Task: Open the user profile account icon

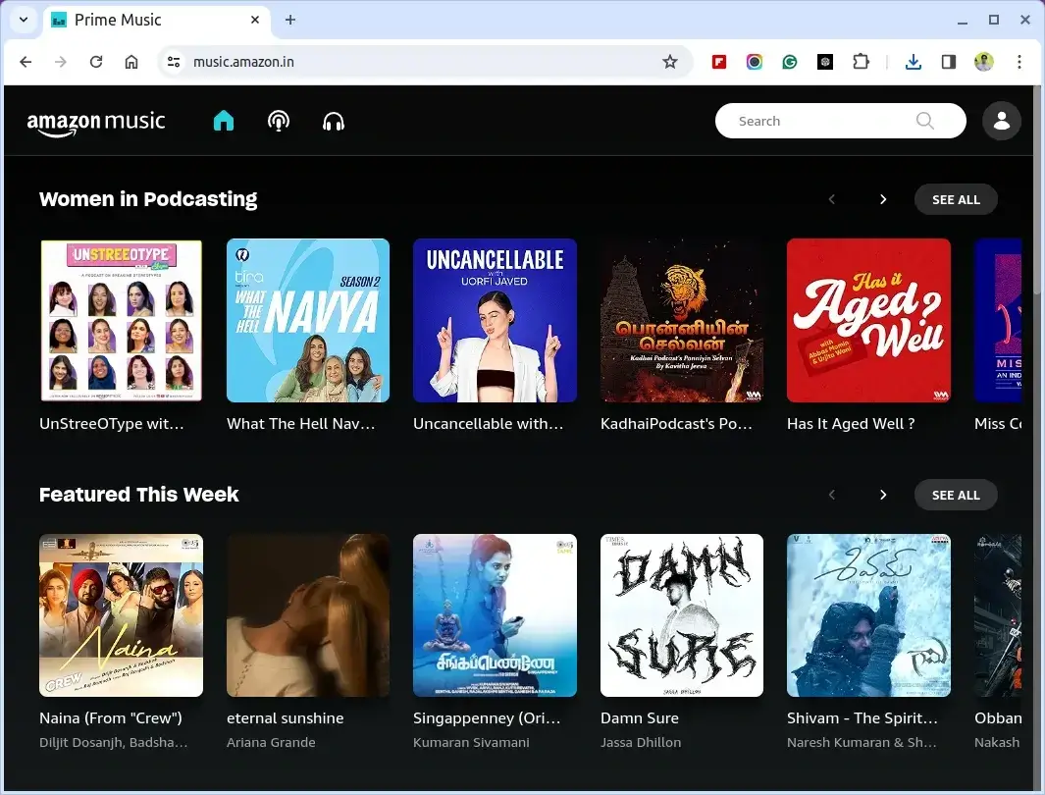Action: (x=1001, y=121)
